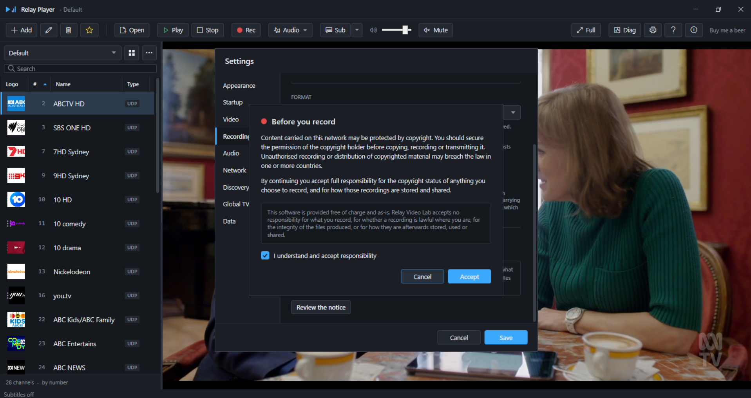Image resolution: width=751 pixels, height=398 pixels.
Task: Click the about info icon
Action: [693, 30]
